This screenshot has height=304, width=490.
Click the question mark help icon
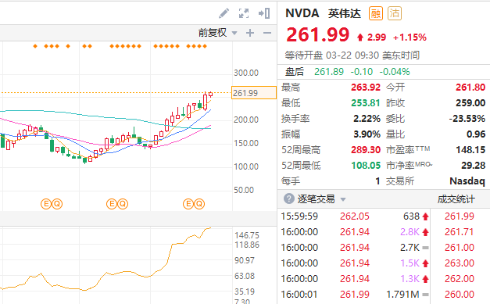(288, 198)
